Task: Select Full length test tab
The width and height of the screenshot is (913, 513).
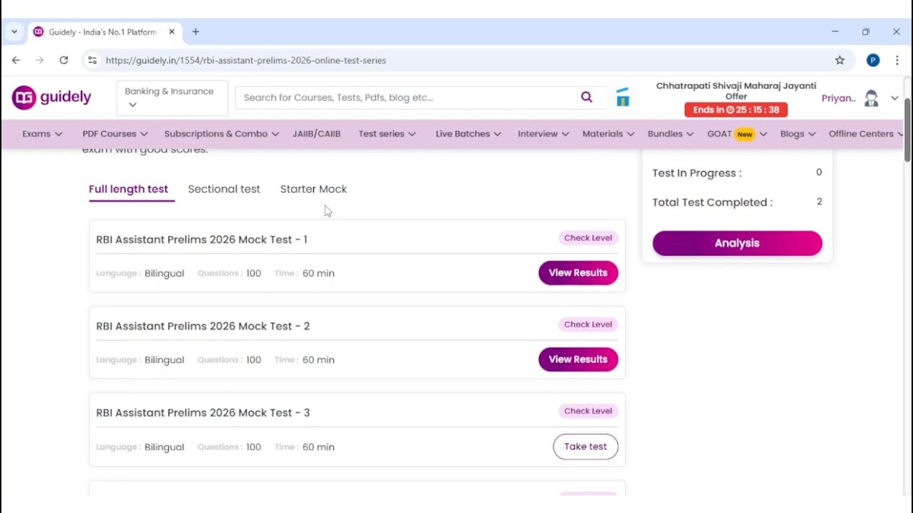Action: (x=128, y=189)
